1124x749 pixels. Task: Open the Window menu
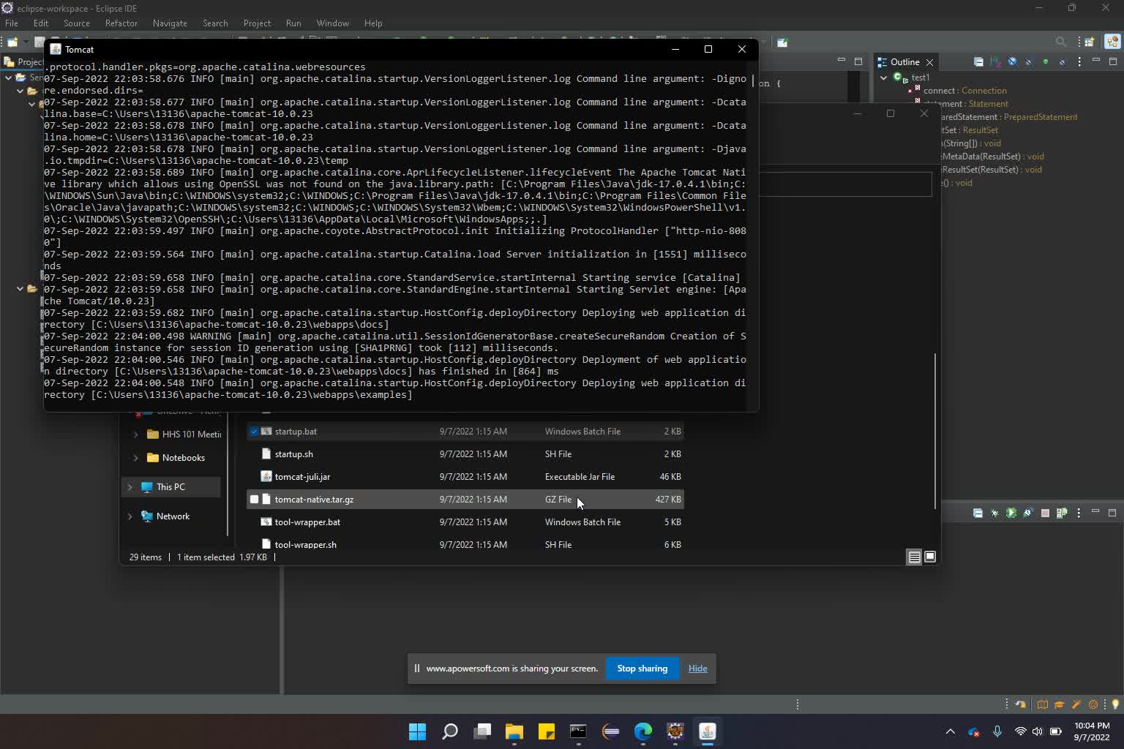[x=333, y=23]
